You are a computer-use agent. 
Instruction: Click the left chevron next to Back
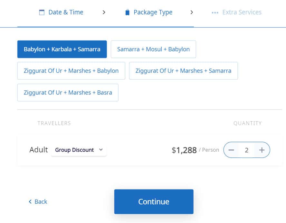coord(30,201)
